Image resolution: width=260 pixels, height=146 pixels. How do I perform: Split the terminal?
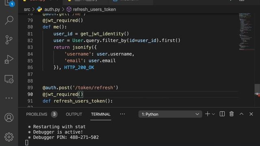pyautogui.click(x=222, y=114)
